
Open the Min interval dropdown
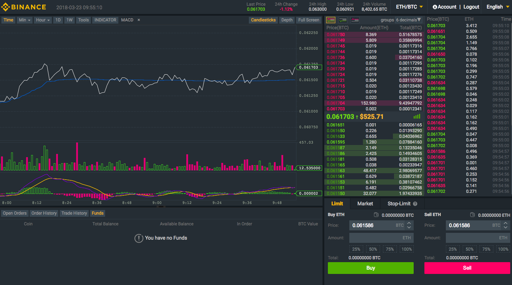(25, 20)
